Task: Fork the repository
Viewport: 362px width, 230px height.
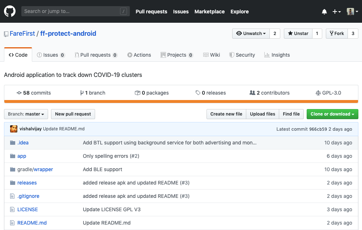Action: point(337,34)
